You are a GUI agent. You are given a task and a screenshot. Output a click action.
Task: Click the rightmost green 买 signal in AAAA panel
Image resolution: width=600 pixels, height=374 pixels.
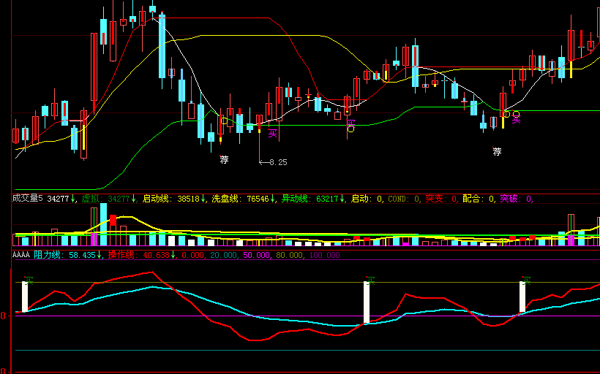(527, 281)
